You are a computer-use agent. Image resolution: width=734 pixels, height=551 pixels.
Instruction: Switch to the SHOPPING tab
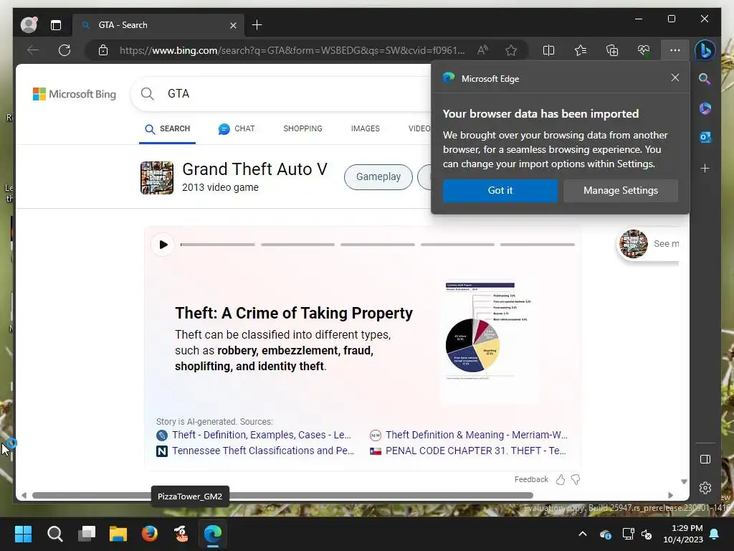point(303,129)
